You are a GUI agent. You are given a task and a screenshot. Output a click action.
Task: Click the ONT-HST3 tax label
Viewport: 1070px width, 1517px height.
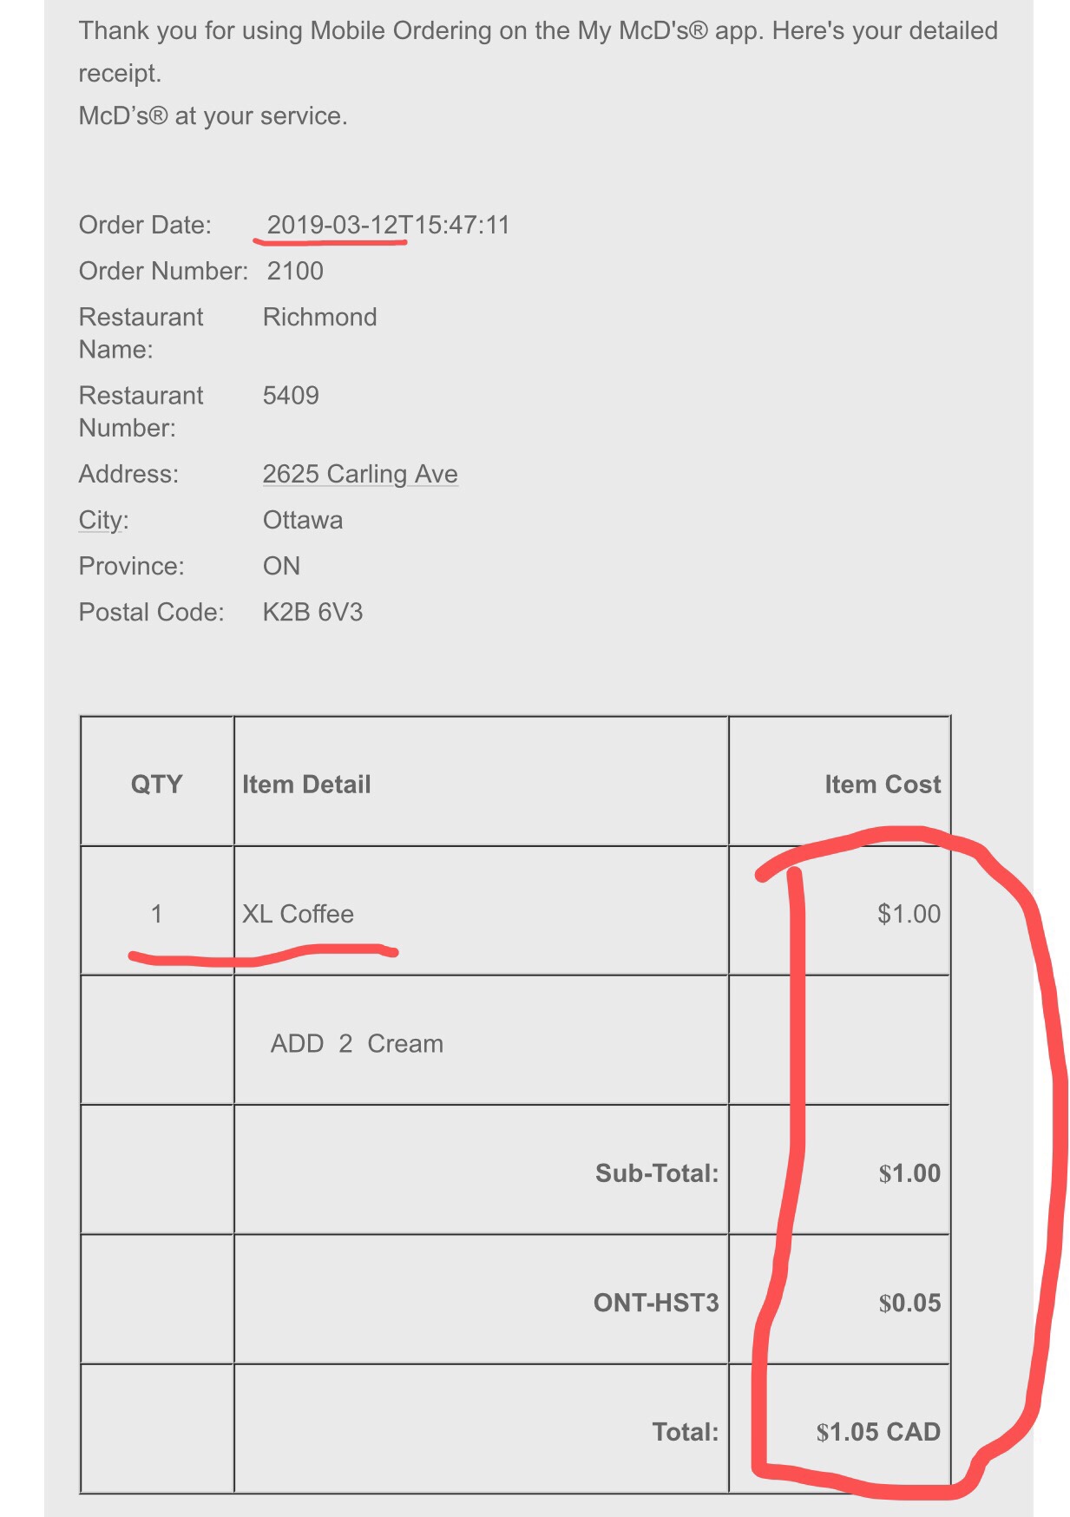(656, 1303)
